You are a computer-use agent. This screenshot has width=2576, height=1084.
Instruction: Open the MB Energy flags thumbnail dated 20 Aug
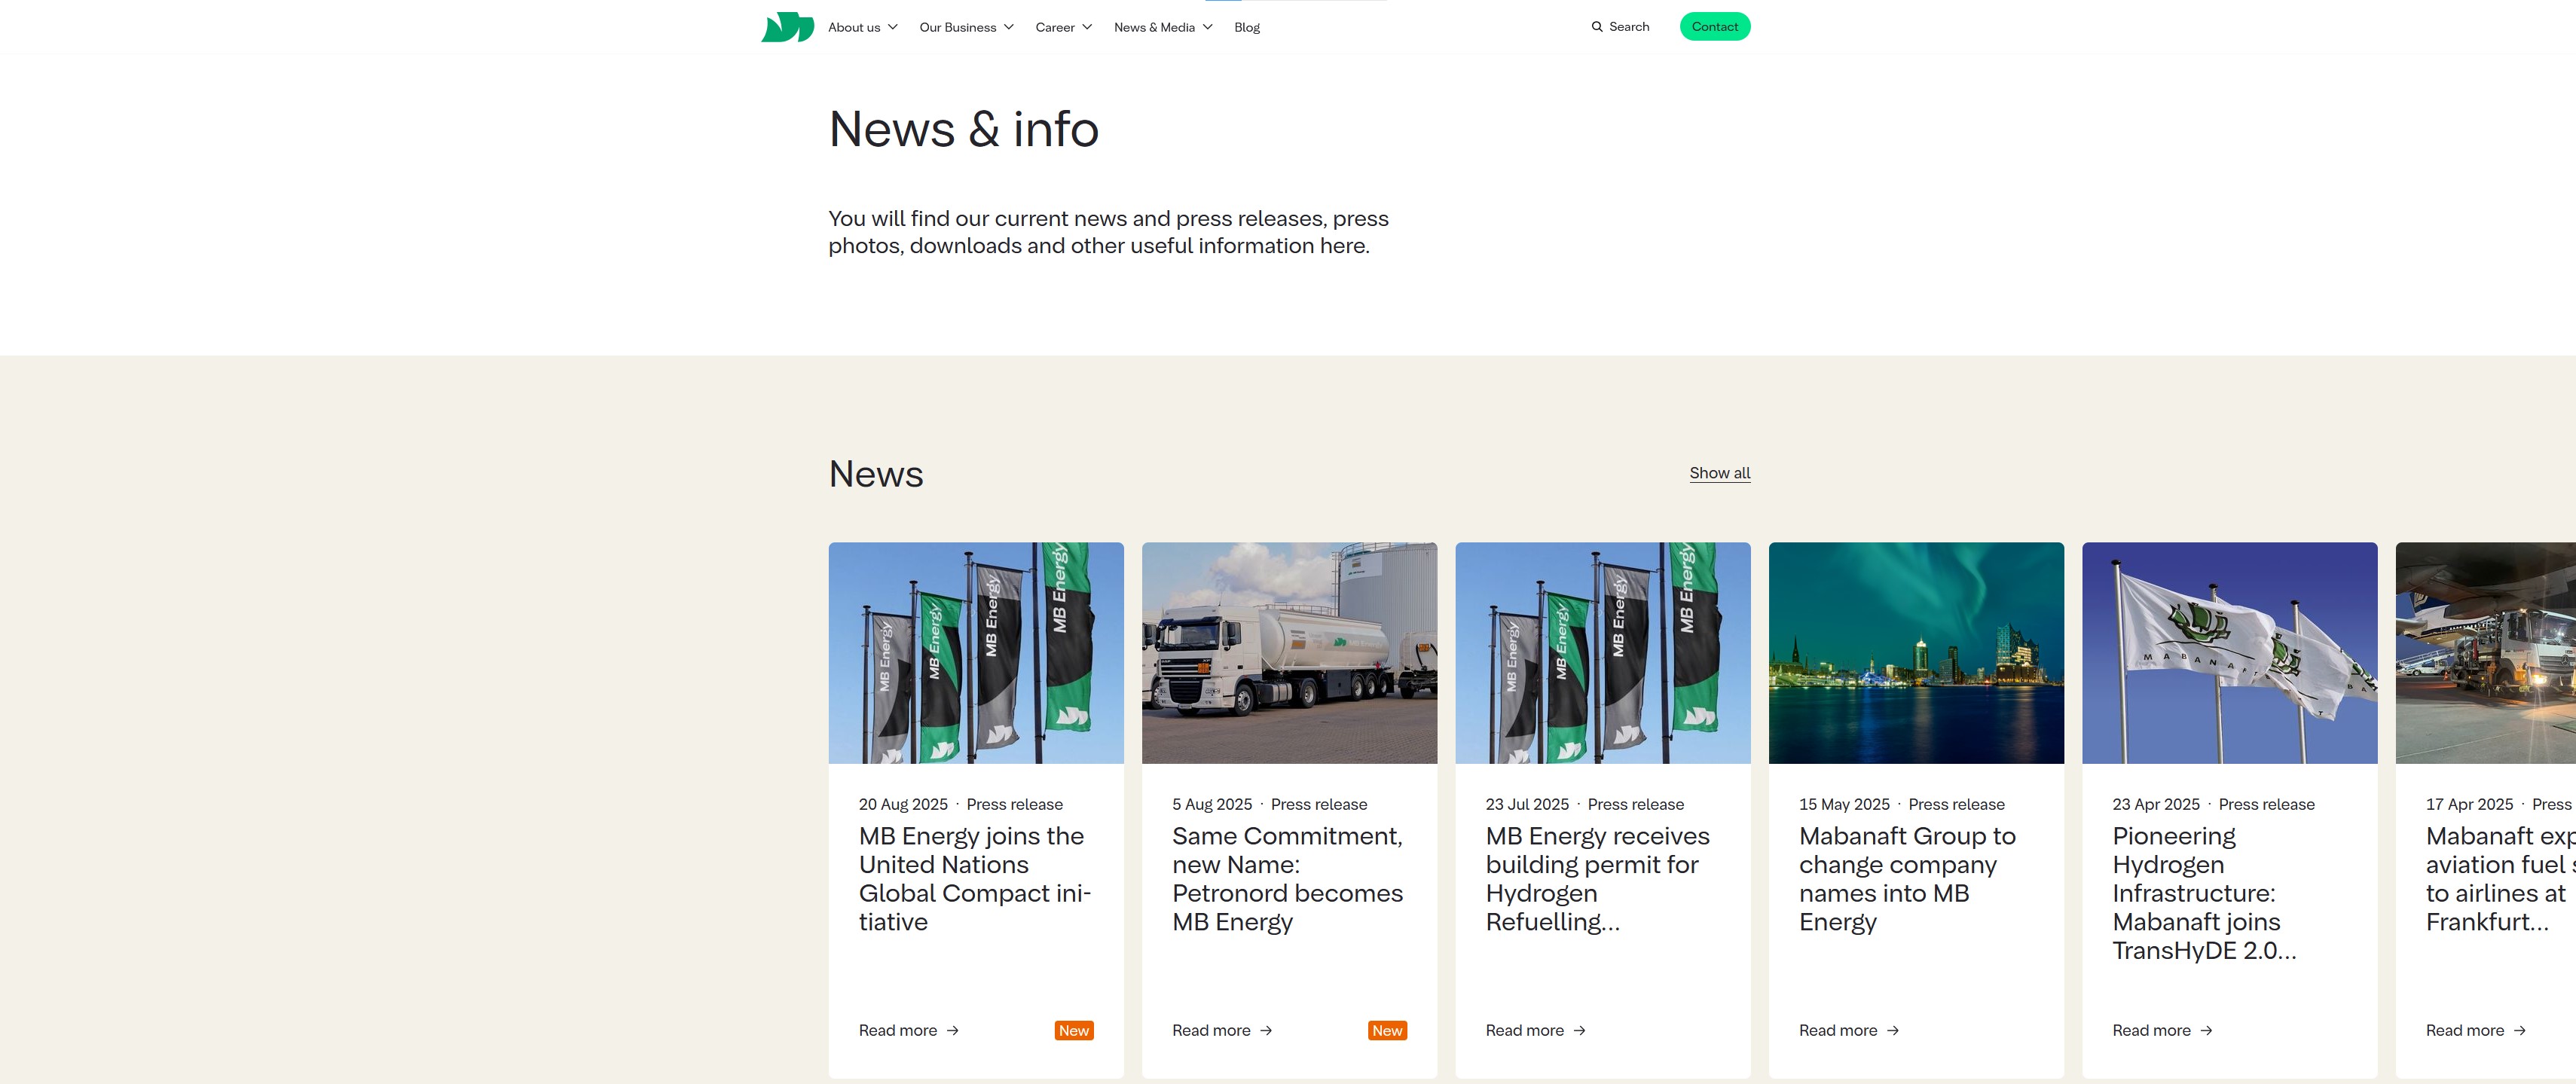[976, 653]
